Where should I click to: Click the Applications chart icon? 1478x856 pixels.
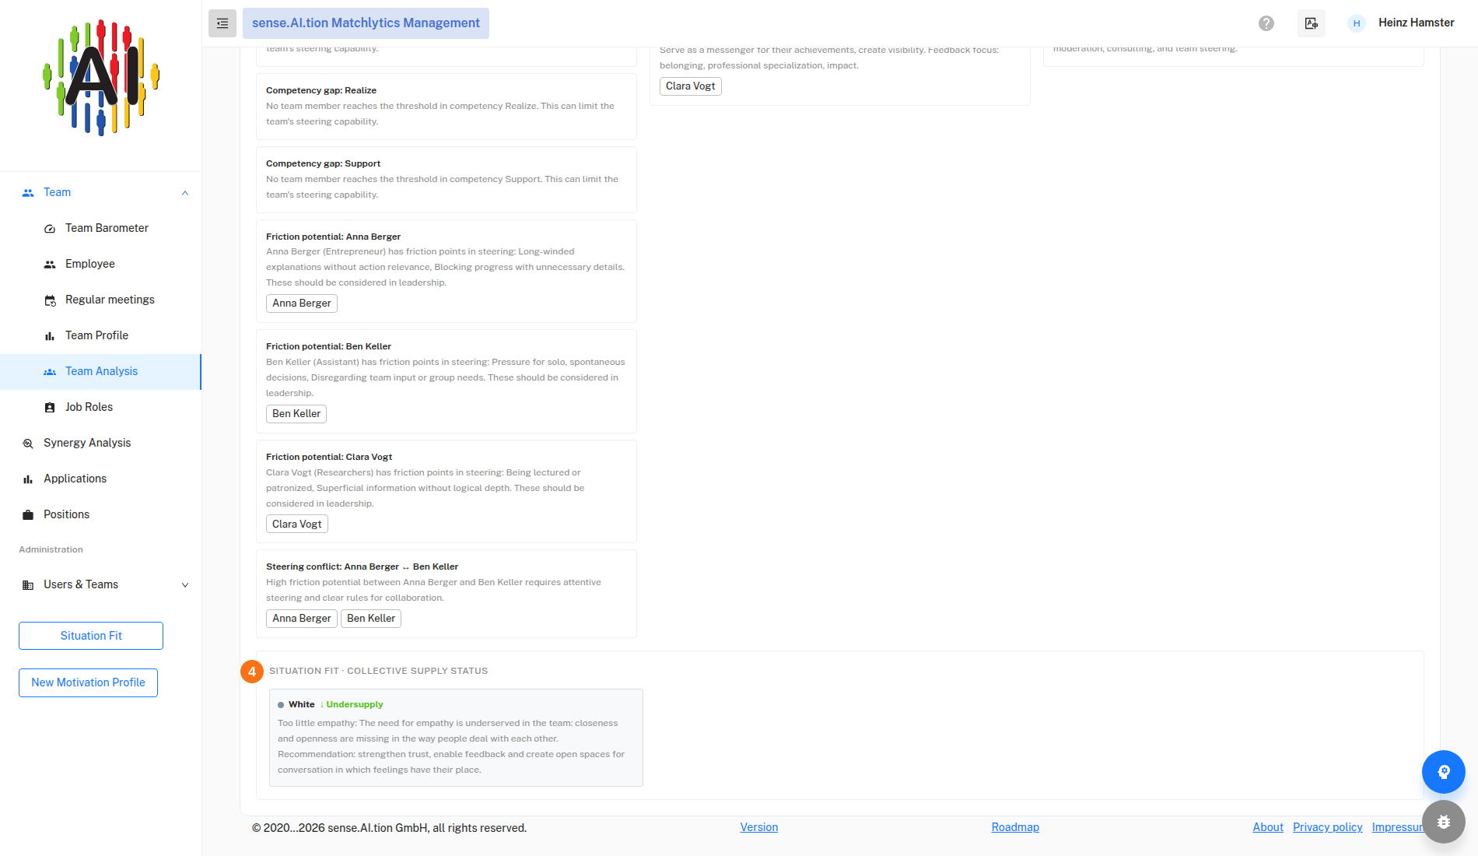(x=28, y=479)
